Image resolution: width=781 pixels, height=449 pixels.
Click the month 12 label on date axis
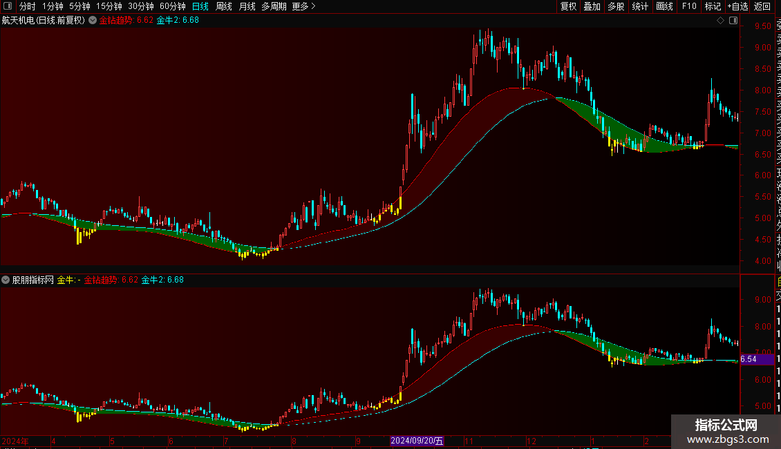tap(531, 441)
